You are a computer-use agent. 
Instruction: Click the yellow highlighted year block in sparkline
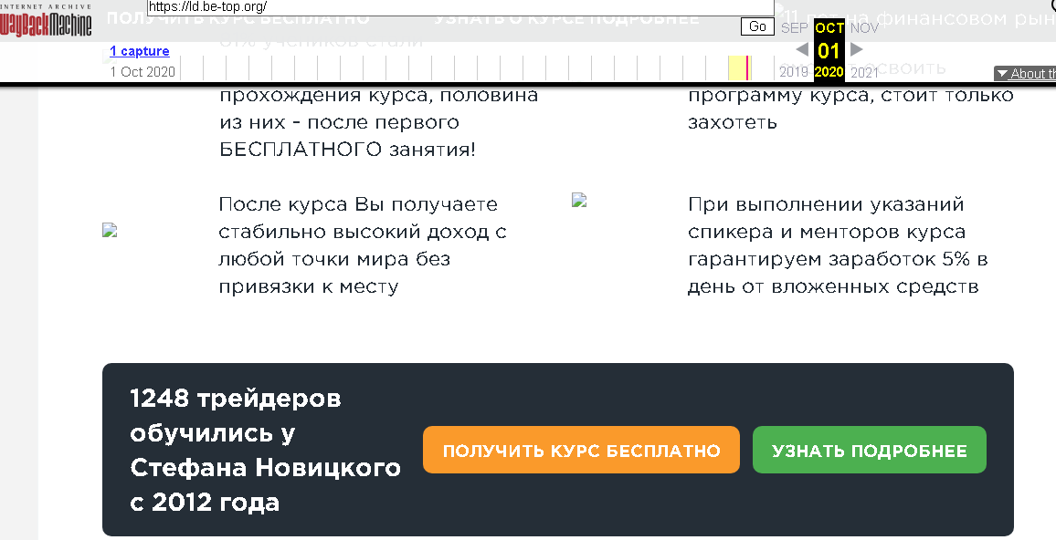736,68
